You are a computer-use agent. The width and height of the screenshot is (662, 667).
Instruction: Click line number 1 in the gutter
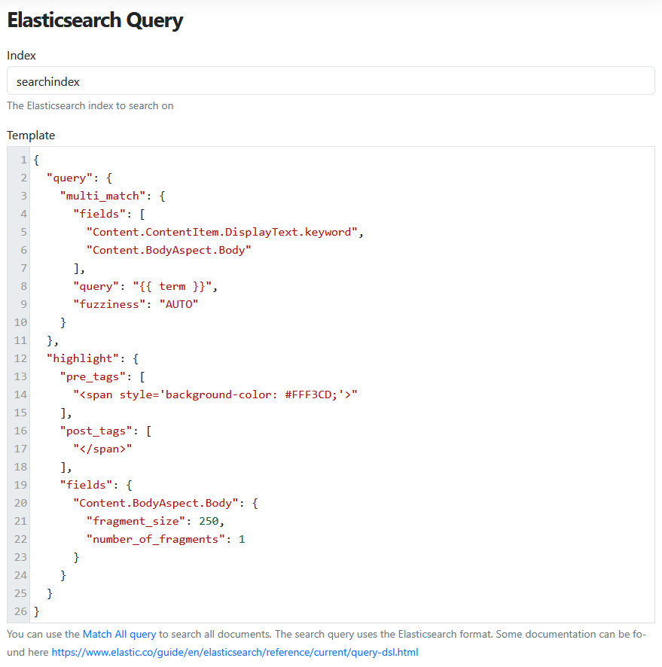(x=23, y=160)
